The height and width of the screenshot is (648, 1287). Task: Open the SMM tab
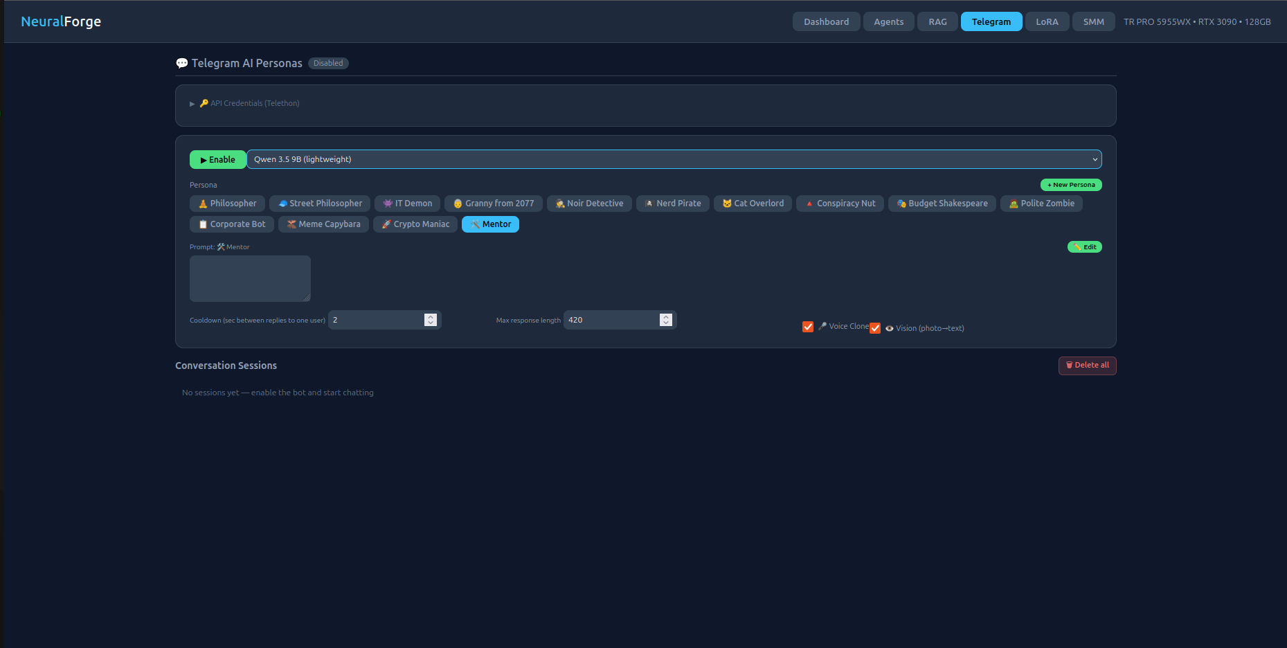(x=1093, y=21)
